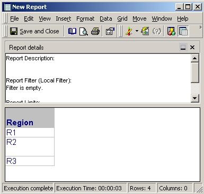204x194 pixels.
Task: Click the pencil design tool icon
Action: pos(129,31)
